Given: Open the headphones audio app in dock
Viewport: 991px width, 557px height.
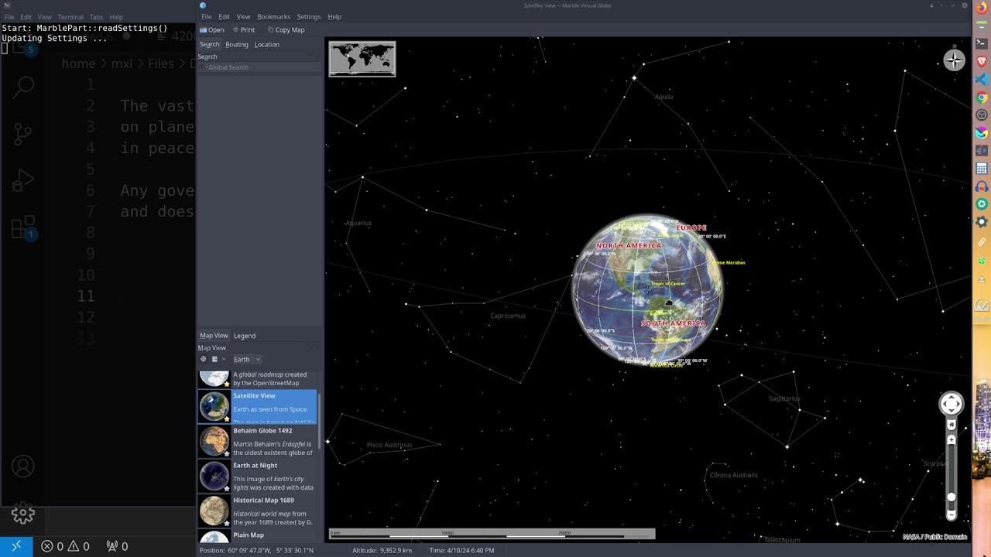Looking at the screenshot, I should coord(982,187).
